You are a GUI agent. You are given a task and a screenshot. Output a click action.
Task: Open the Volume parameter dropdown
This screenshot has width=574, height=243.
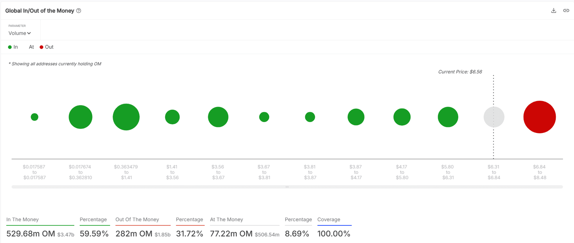coord(20,33)
